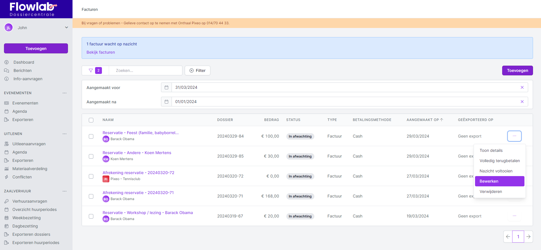This screenshot has width=541, height=250.
Task: Expand the John user menu
Action: point(66,28)
